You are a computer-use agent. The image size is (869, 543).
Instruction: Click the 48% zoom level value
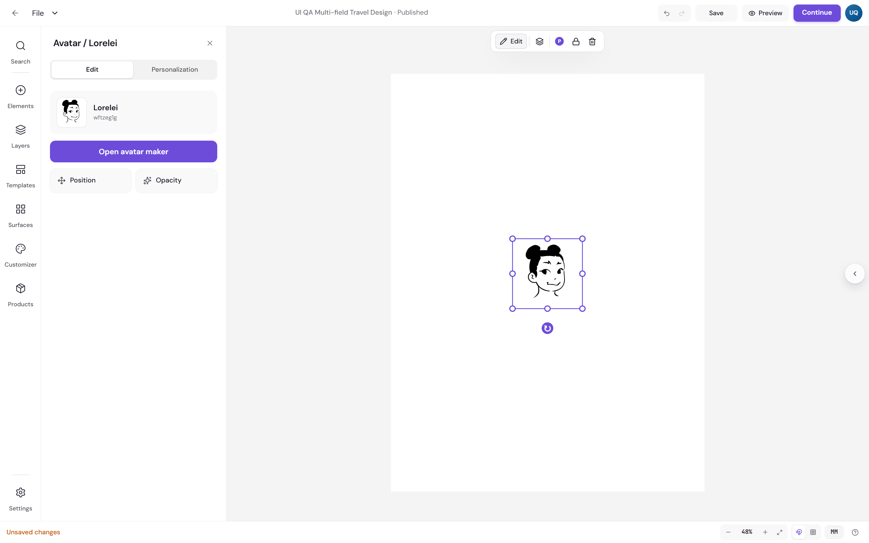747,532
